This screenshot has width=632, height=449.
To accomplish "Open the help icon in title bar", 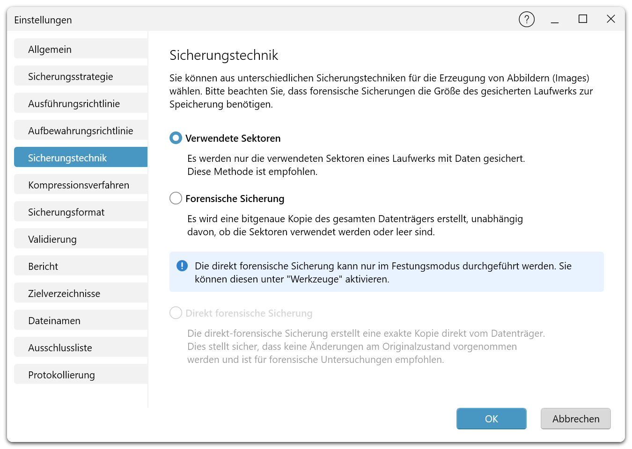I will pyautogui.click(x=526, y=19).
